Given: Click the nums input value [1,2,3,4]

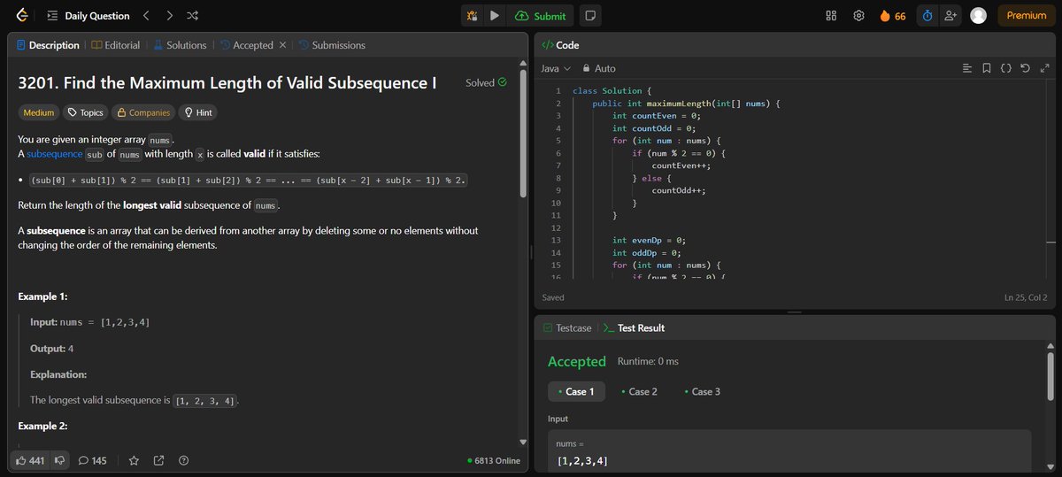Looking at the screenshot, I should click(581, 460).
